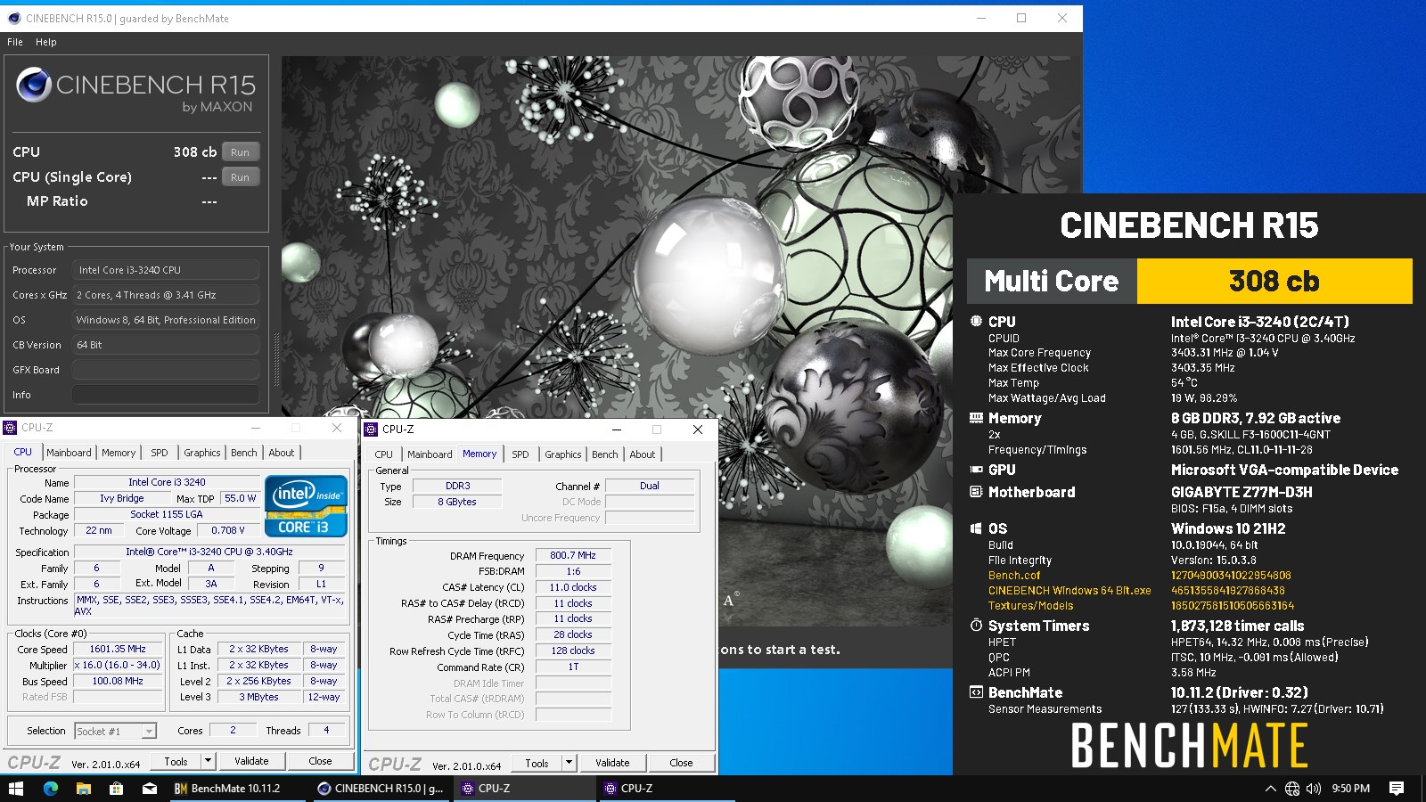Switch to CPU tab in right CPU-Z window
Image resolution: width=1426 pixels, height=802 pixels.
384,454
